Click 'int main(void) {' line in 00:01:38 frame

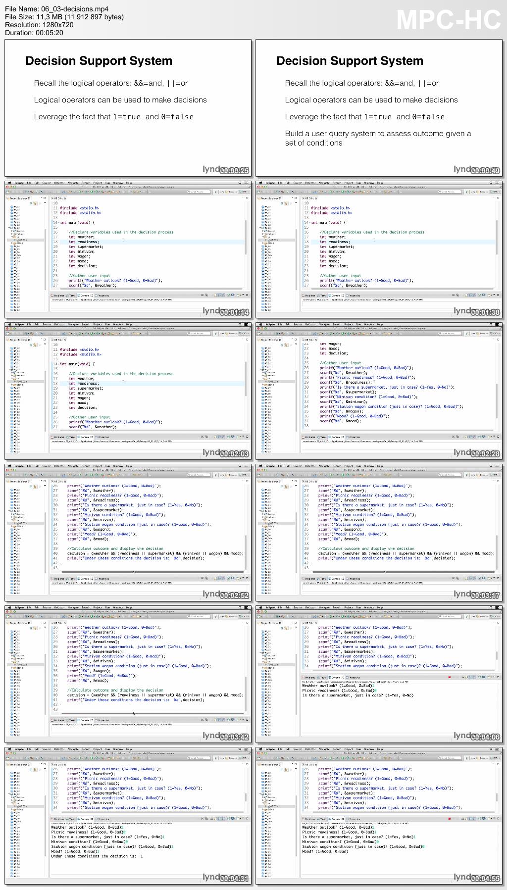coord(328,222)
